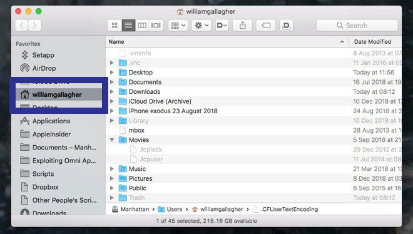Select the Library folder icon
413x234 pixels.
pyautogui.click(x=123, y=121)
